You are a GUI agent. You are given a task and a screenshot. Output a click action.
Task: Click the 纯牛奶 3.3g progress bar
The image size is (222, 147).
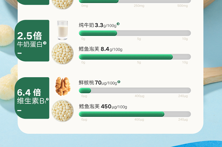pos(135,33)
